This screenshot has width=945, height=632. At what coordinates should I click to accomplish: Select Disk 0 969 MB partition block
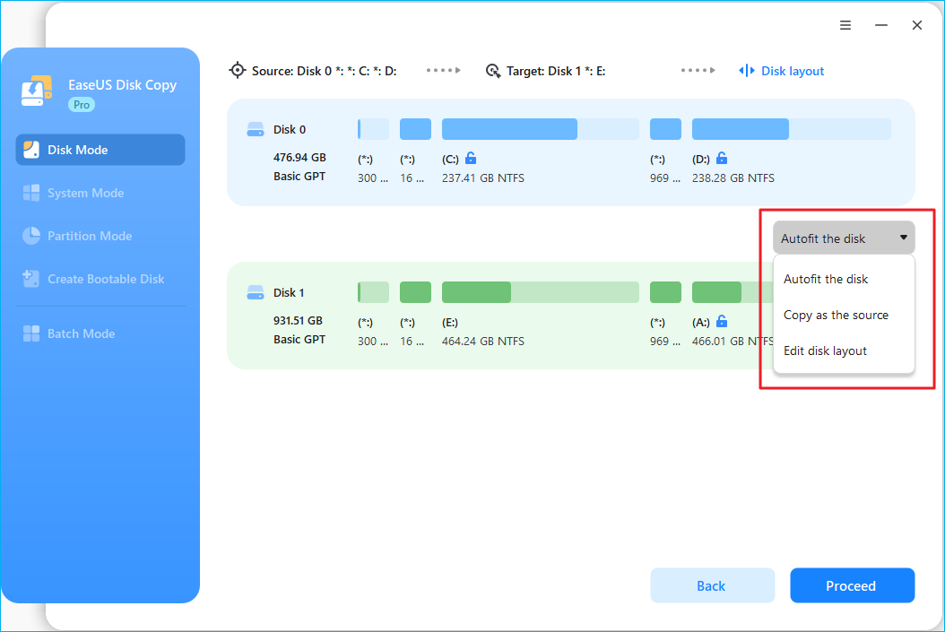click(x=665, y=129)
